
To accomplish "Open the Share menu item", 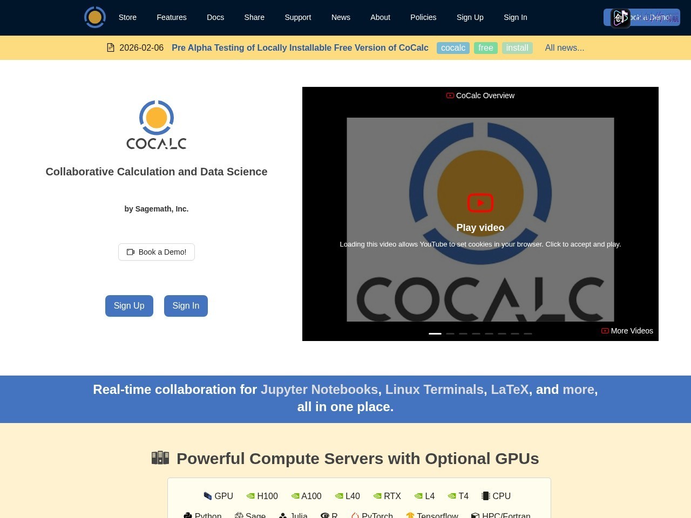I will click(254, 17).
